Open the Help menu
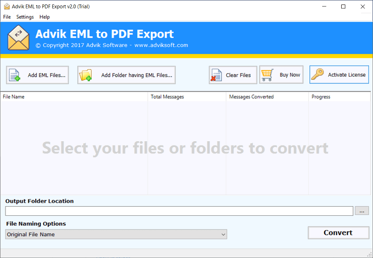373x258 pixels. click(44, 17)
